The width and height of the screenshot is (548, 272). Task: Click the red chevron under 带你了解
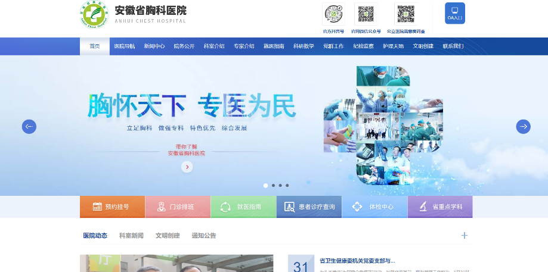click(187, 167)
